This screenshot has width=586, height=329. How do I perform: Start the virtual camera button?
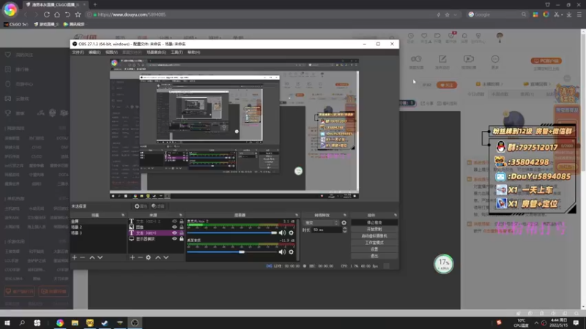coord(374,236)
